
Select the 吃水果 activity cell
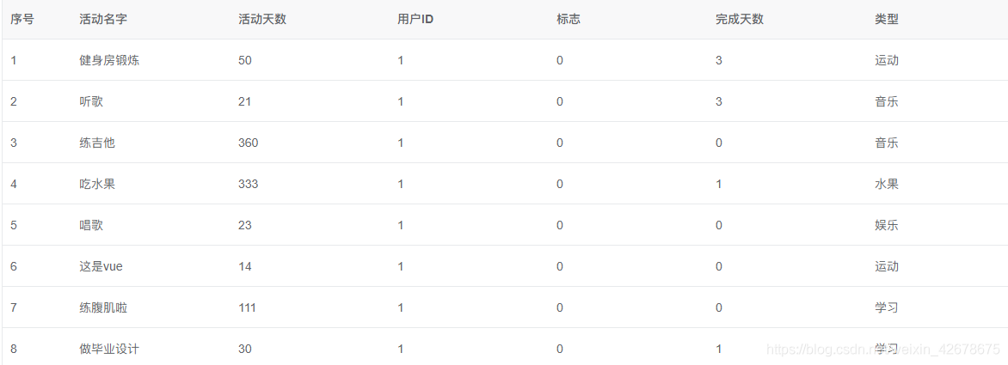point(96,184)
